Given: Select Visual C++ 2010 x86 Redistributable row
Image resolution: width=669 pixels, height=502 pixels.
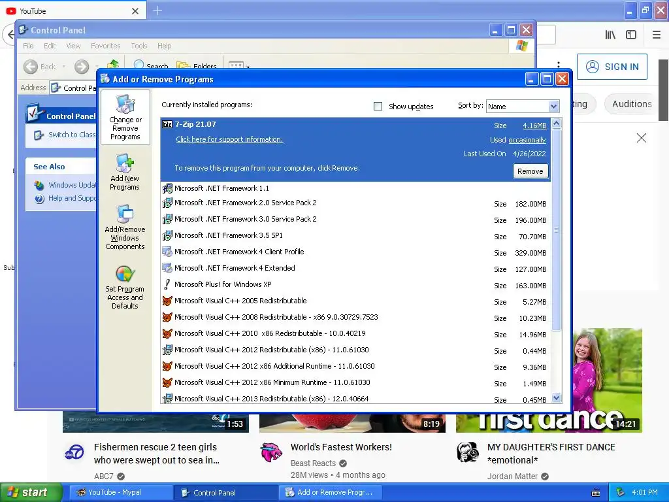Looking at the screenshot, I should pos(356,334).
